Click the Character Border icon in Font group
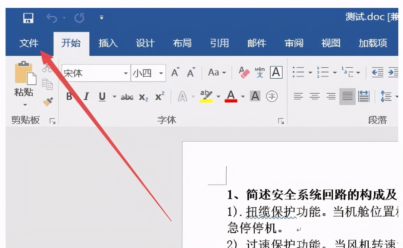This screenshot has height=248, width=403. click(x=276, y=72)
